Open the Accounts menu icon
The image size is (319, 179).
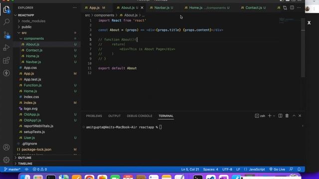click(6, 147)
